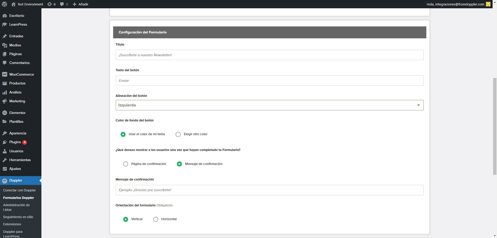Click the Plugins update badge showing 4
Image resolution: width=497 pixels, height=238 pixels.
(x=25, y=142)
